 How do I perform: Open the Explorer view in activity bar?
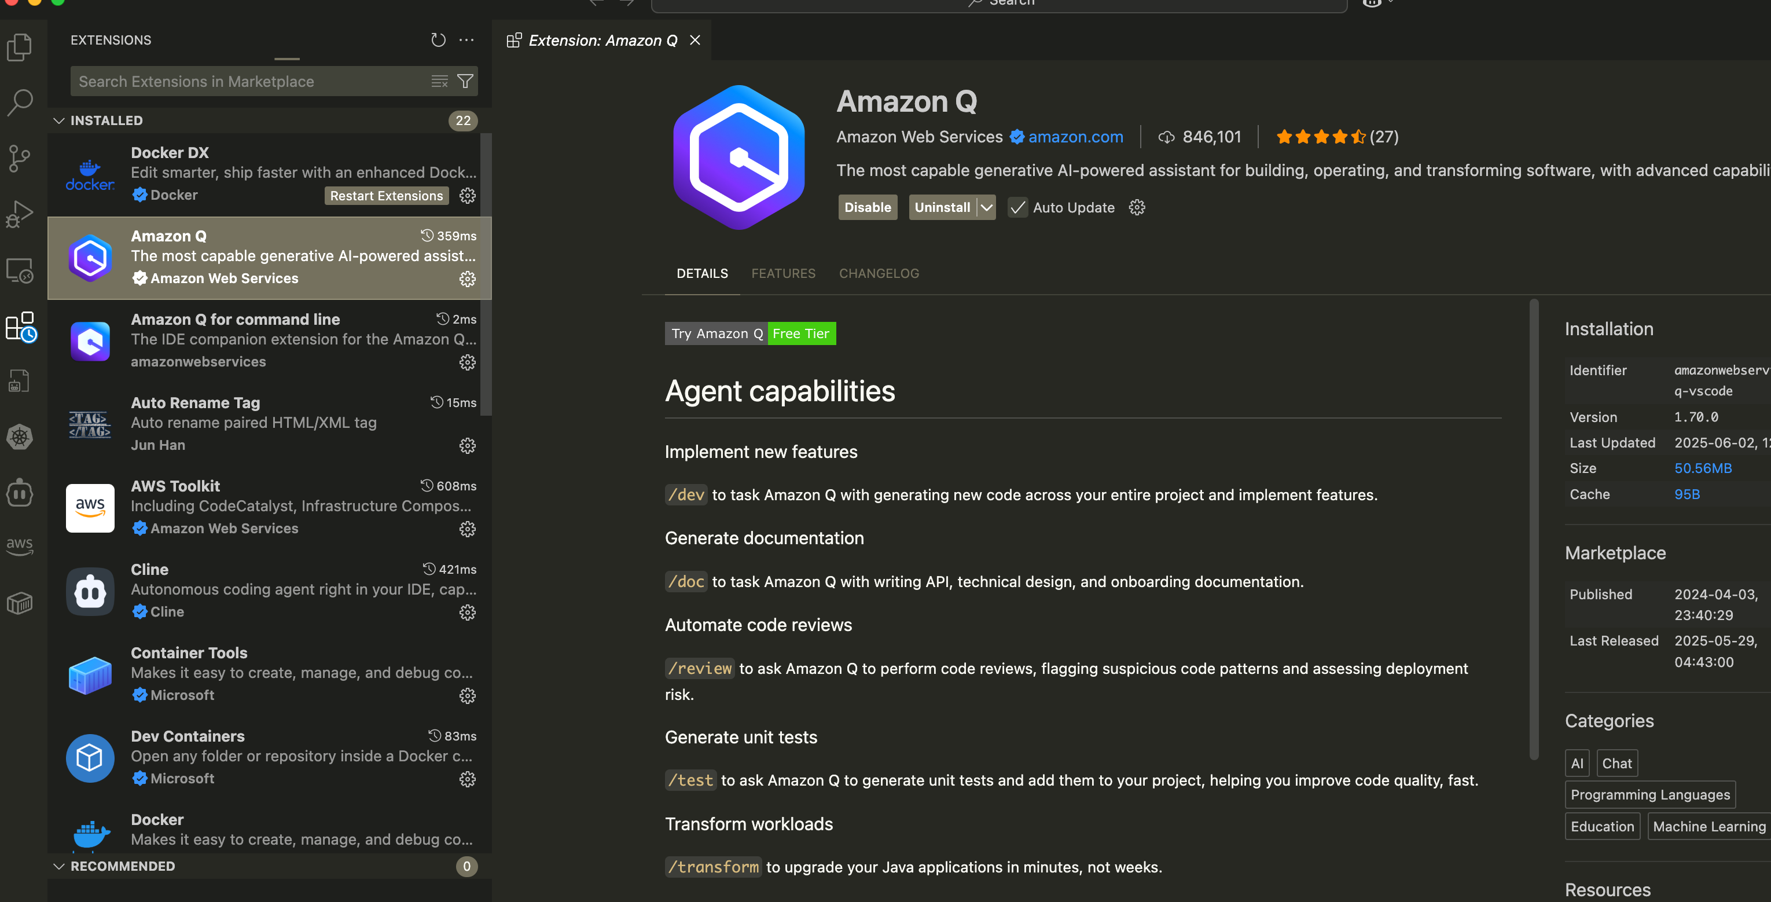(20, 47)
